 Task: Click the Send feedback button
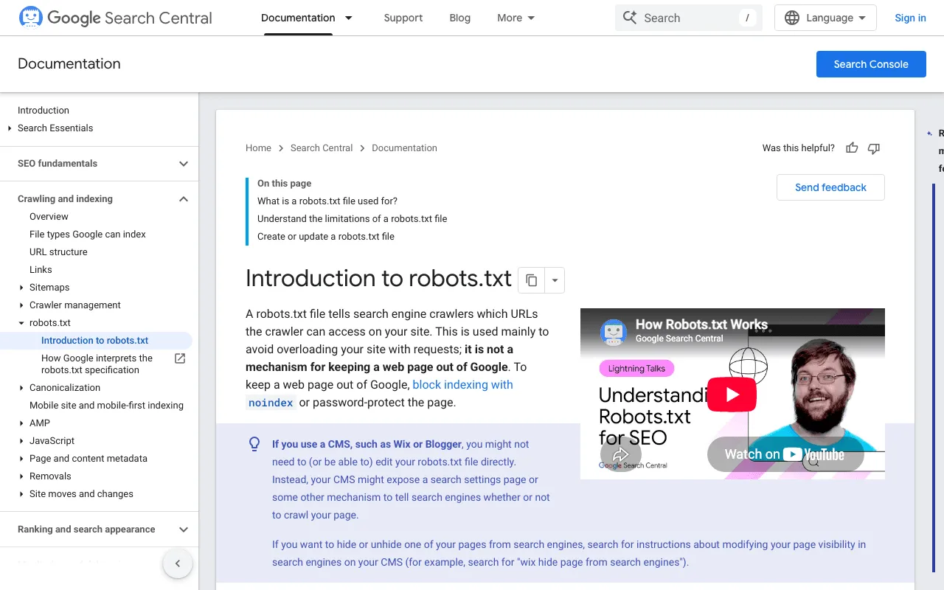pyautogui.click(x=830, y=187)
